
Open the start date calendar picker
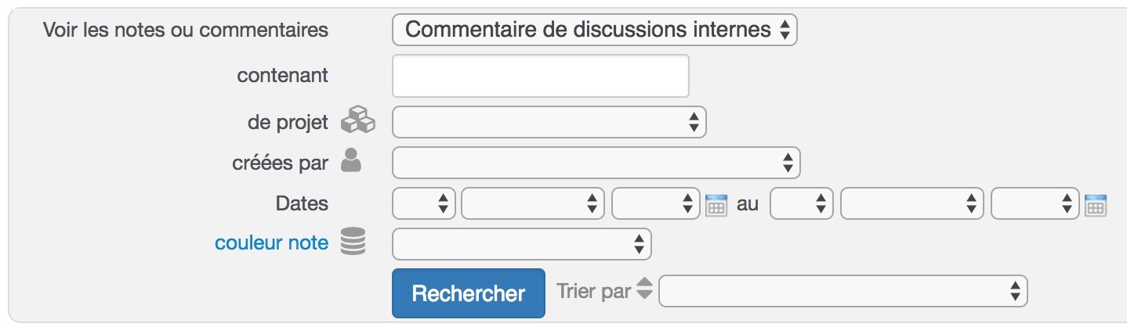click(x=716, y=205)
